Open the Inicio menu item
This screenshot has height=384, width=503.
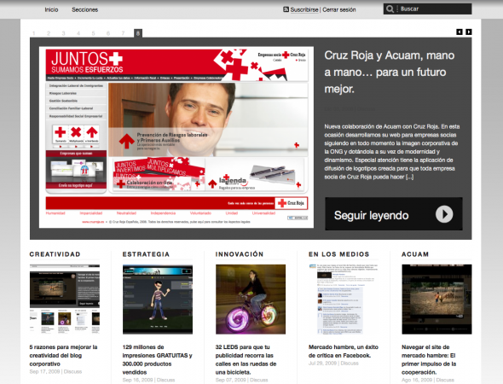[x=51, y=9]
